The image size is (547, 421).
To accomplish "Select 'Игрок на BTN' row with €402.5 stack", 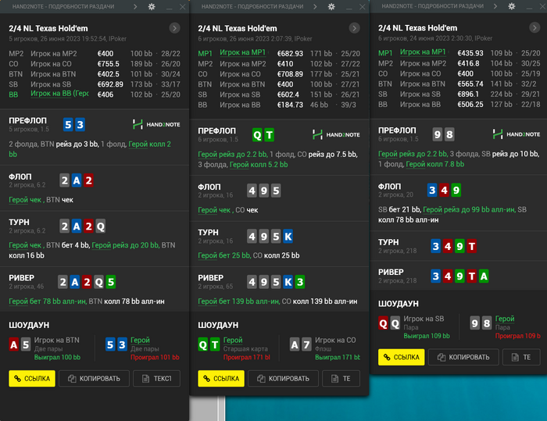I will pyautogui.click(x=95, y=74).
